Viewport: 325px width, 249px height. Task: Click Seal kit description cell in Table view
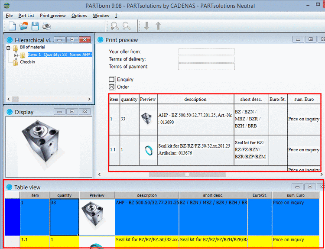[147, 242]
